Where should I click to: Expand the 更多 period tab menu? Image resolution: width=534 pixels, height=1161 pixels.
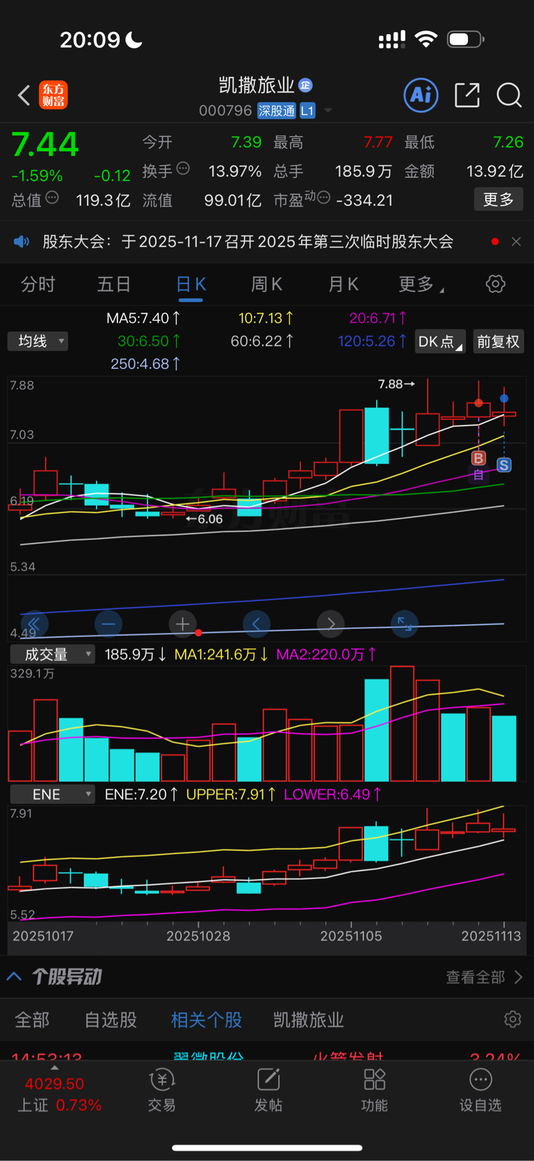pos(421,285)
